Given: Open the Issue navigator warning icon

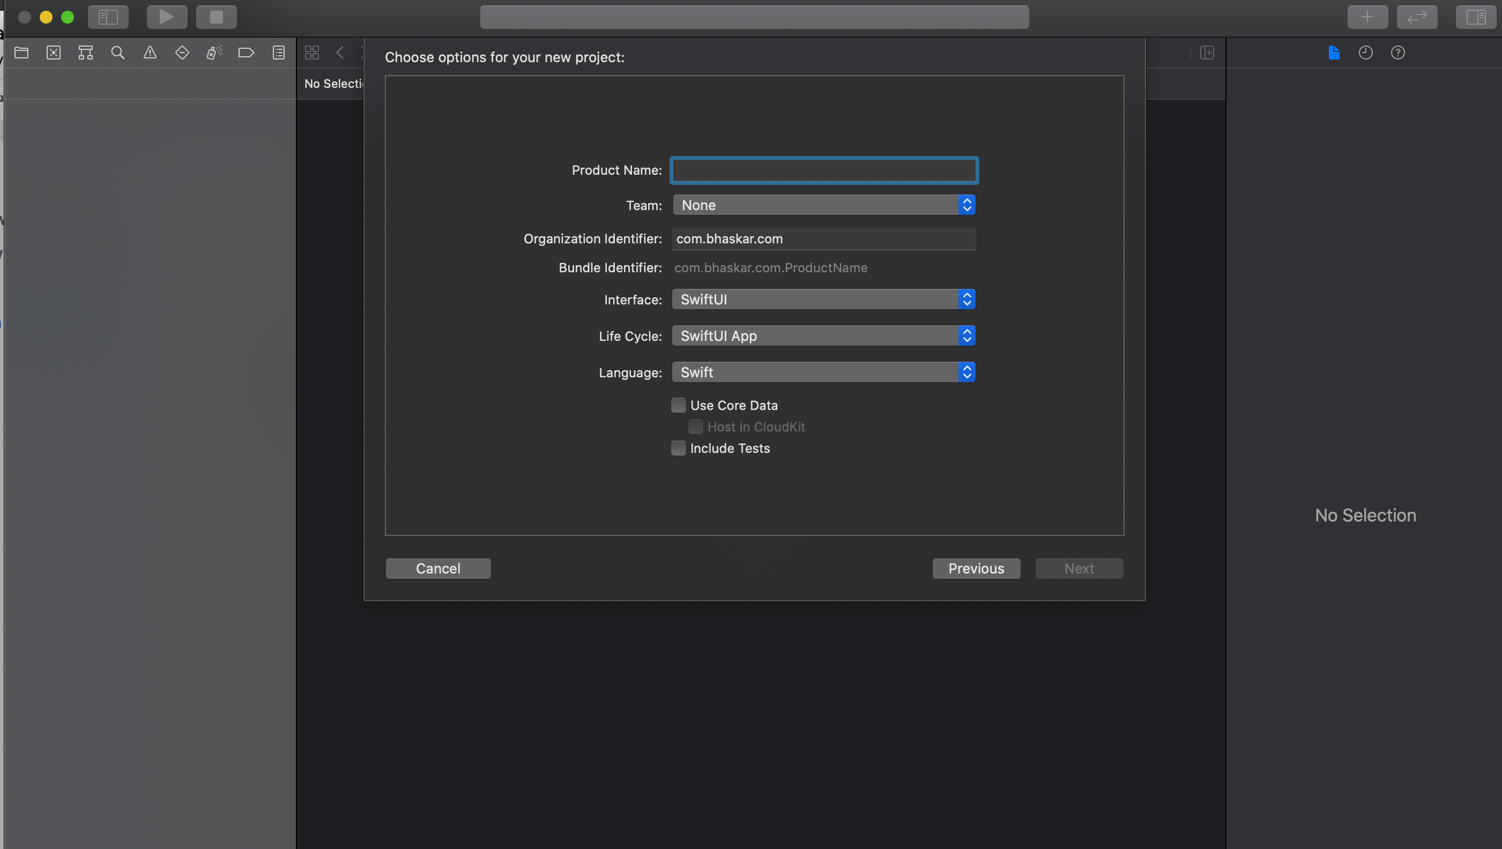Looking at the screenshot, I should coord(150,53).
